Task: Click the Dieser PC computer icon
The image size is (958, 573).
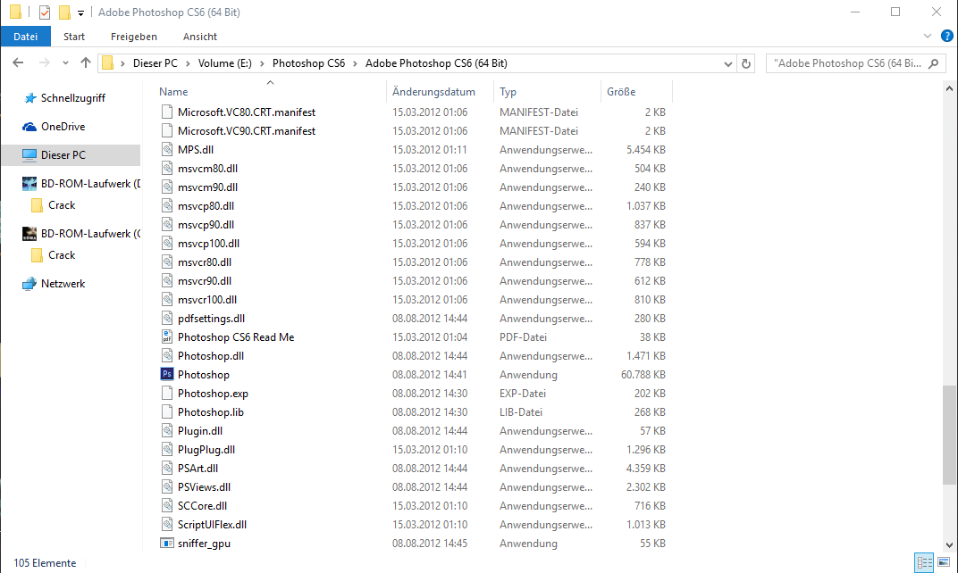Action: (x=29, y=155)
